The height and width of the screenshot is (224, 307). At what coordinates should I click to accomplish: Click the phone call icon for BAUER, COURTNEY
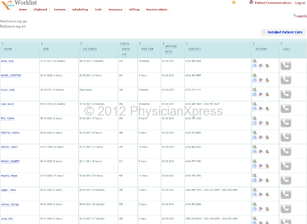[286, 79]
